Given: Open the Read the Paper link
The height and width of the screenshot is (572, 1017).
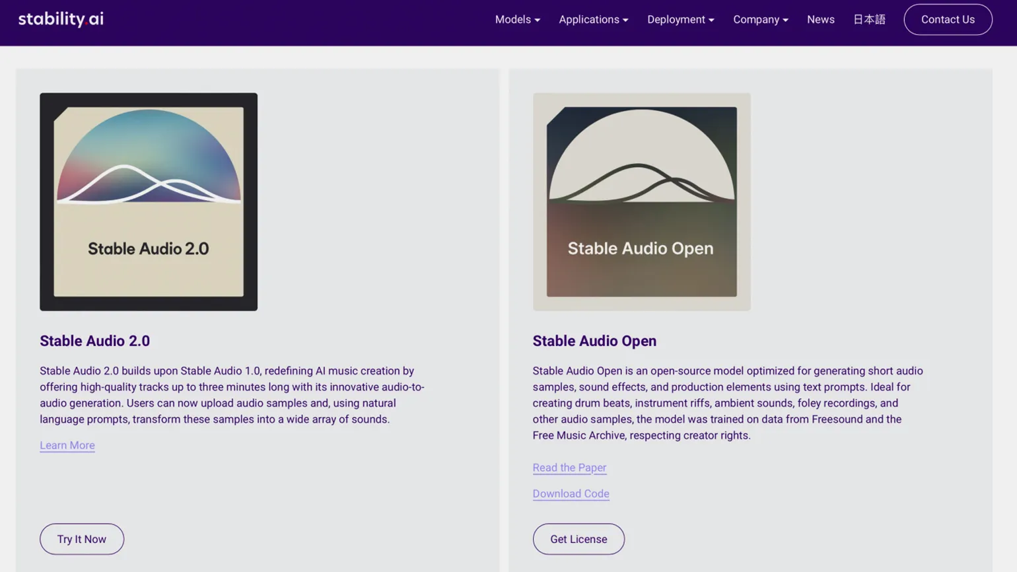Looking at the screenshot, I should click(x=569, y=468).
